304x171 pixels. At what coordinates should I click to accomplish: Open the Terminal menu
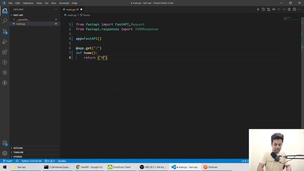click(64, 3)
